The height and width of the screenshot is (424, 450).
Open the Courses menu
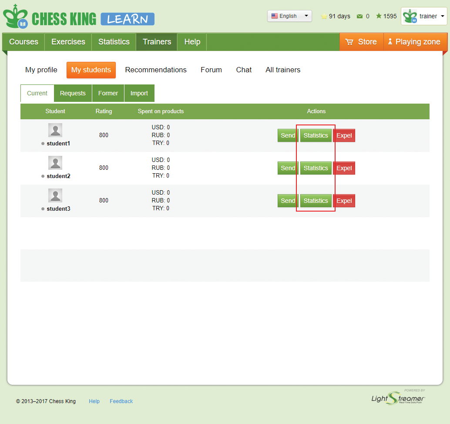[24, 42]
